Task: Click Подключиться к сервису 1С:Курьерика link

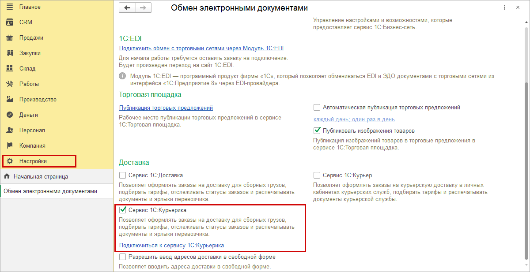Action: coord(171,245)
